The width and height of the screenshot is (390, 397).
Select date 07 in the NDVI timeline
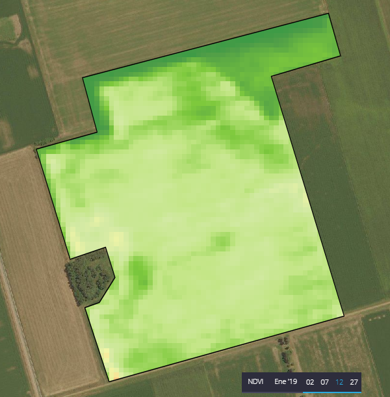(x=324, y=382)
